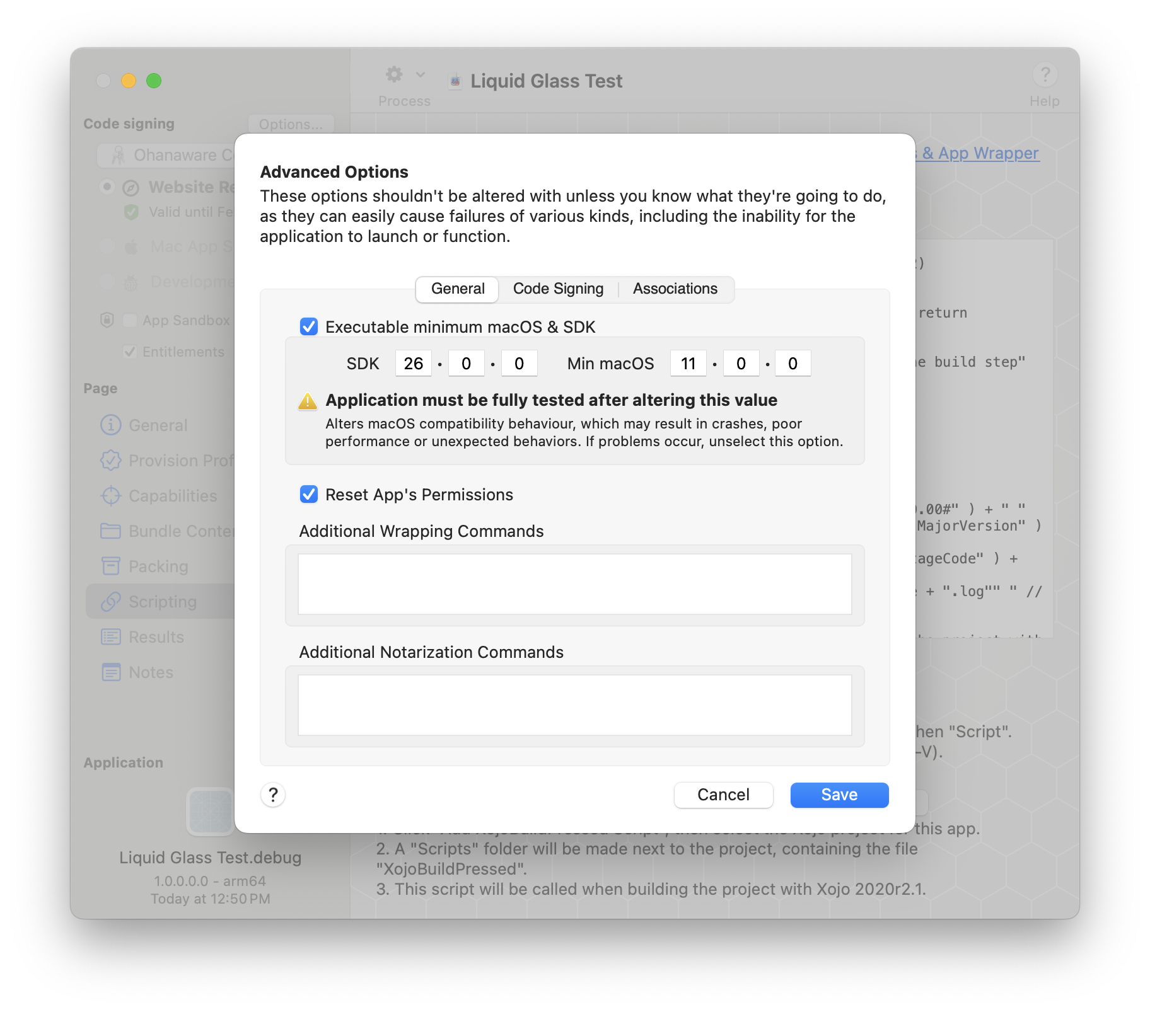This screenshot has width=1150, height=1012.
Task: Open the Provision Profile page
Action: [x=161, y=461]
